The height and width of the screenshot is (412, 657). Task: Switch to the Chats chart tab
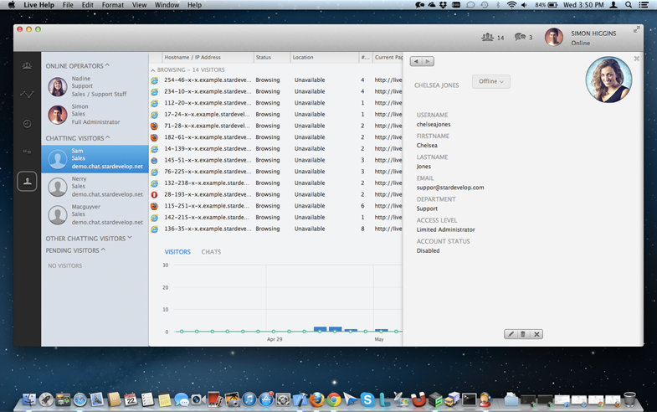(211, 252)
